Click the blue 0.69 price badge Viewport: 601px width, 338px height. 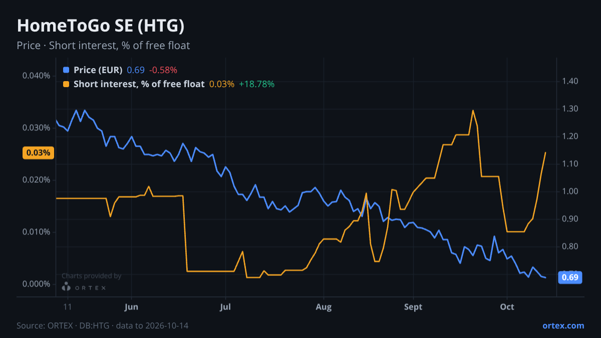click(570, 277)
